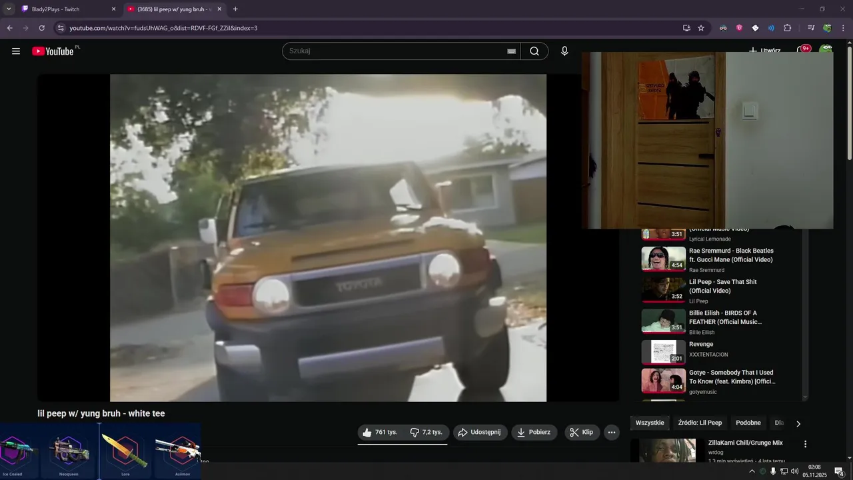Image resolution: width=853 pixels, height=480 pixels.
Task: Open browser three-dot menu
Action: coord(843,28)
